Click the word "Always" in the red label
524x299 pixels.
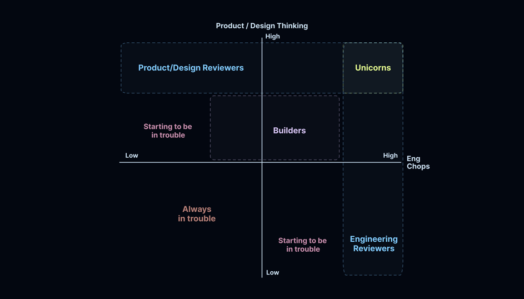197,210
